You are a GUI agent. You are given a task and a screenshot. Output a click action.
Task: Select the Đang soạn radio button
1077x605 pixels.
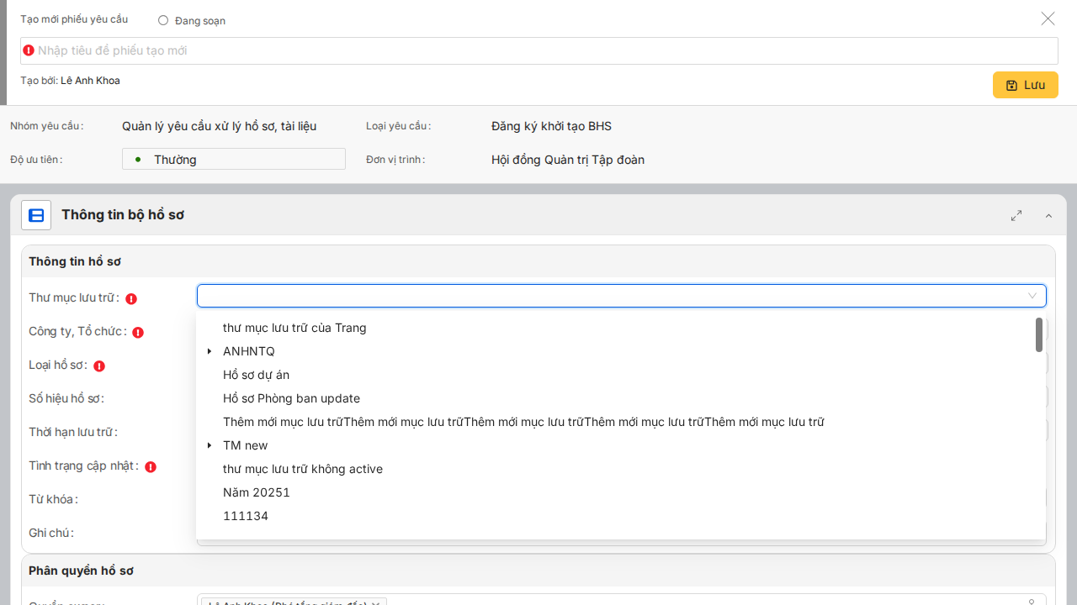pyautogui.click(x=163, y=20)
